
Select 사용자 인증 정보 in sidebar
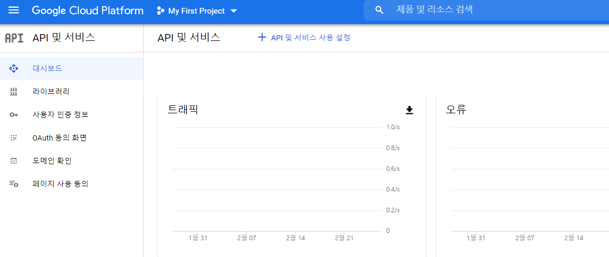pos(60,115)
